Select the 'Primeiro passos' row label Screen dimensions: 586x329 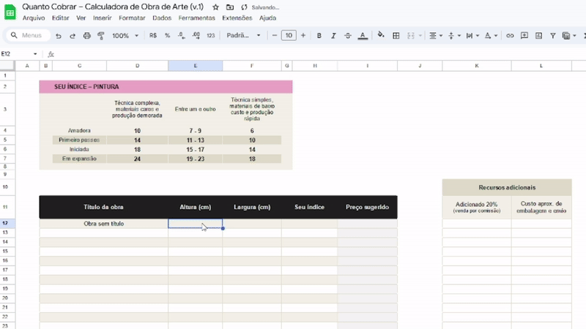click(79, 140)
